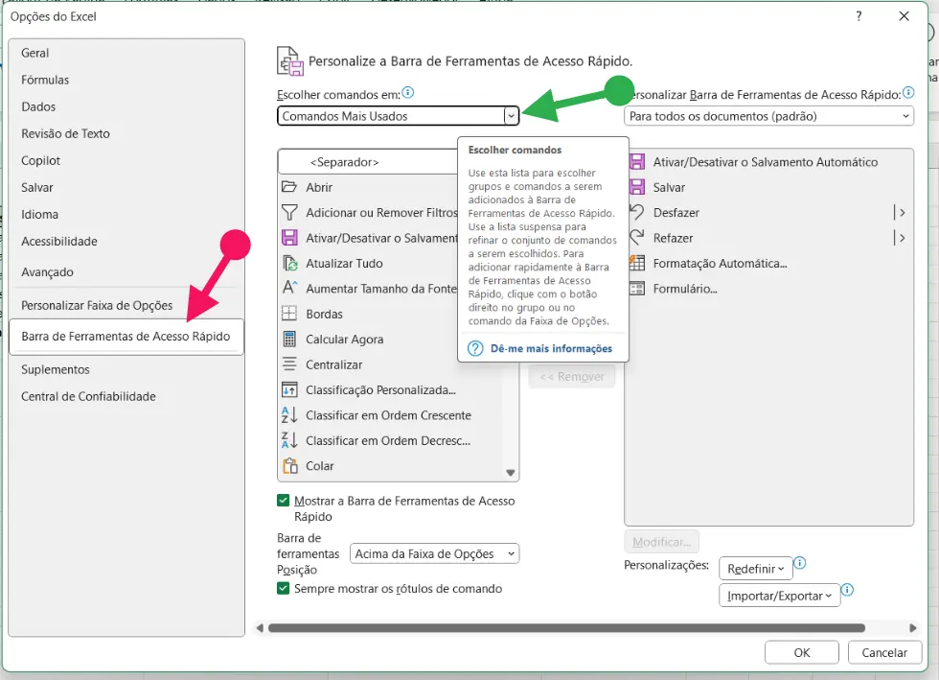This screenshot has height=680, width=939.
Task: Select the Formatação Automática... entry text
Action: click(720, 263)
